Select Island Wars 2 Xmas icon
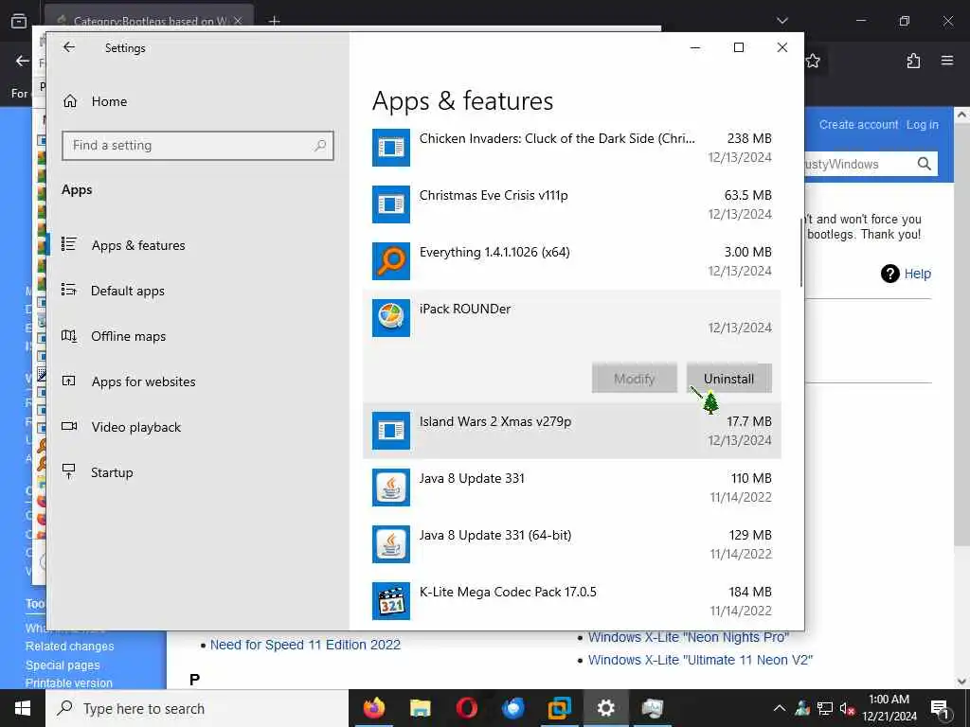Viewport: 970px width, 727px height. [x=391, y=431]
